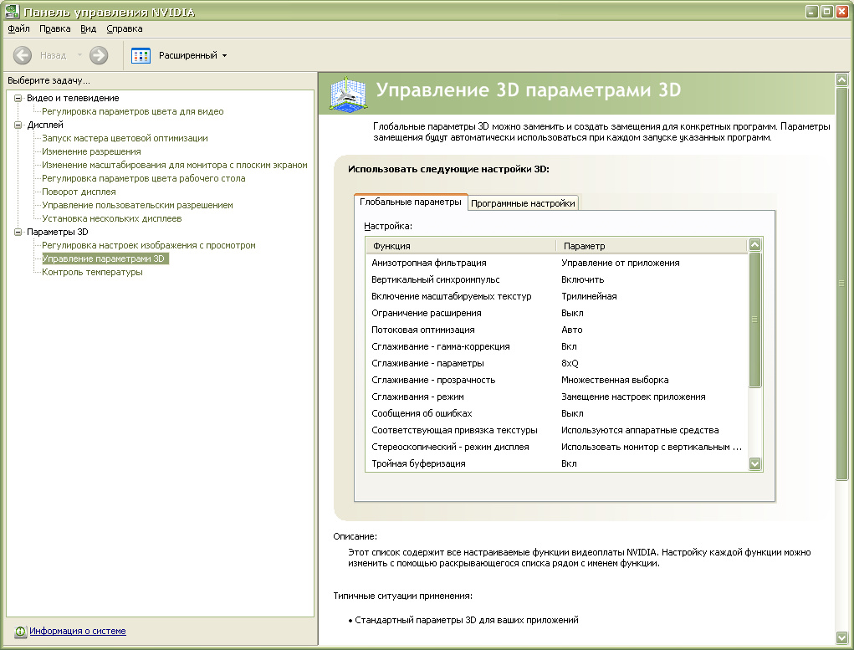Click the settings list scroll up arrow
Screen dimensions: 854x650
(x=754, y=244)
